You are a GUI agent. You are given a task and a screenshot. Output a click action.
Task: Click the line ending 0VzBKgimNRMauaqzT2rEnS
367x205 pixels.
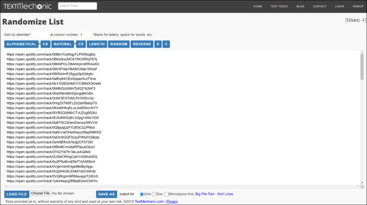coord(52,176)
